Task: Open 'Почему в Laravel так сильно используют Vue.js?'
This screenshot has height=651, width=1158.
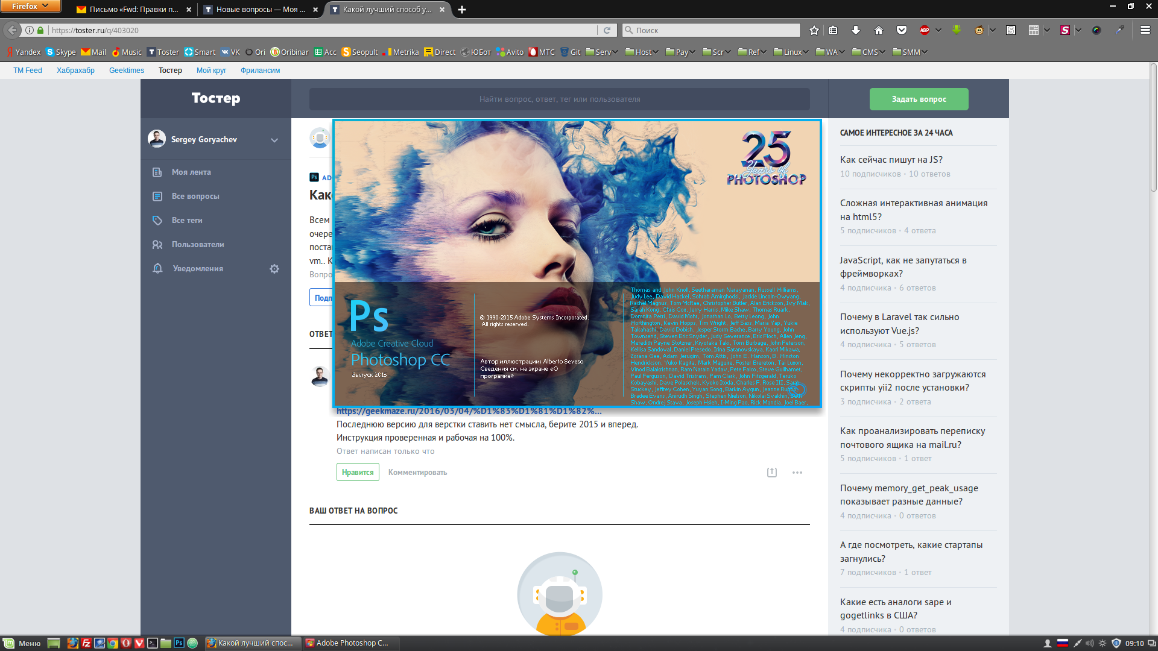Action: (899, 324)
